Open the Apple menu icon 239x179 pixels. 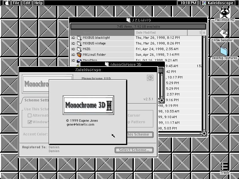(6, 3)
